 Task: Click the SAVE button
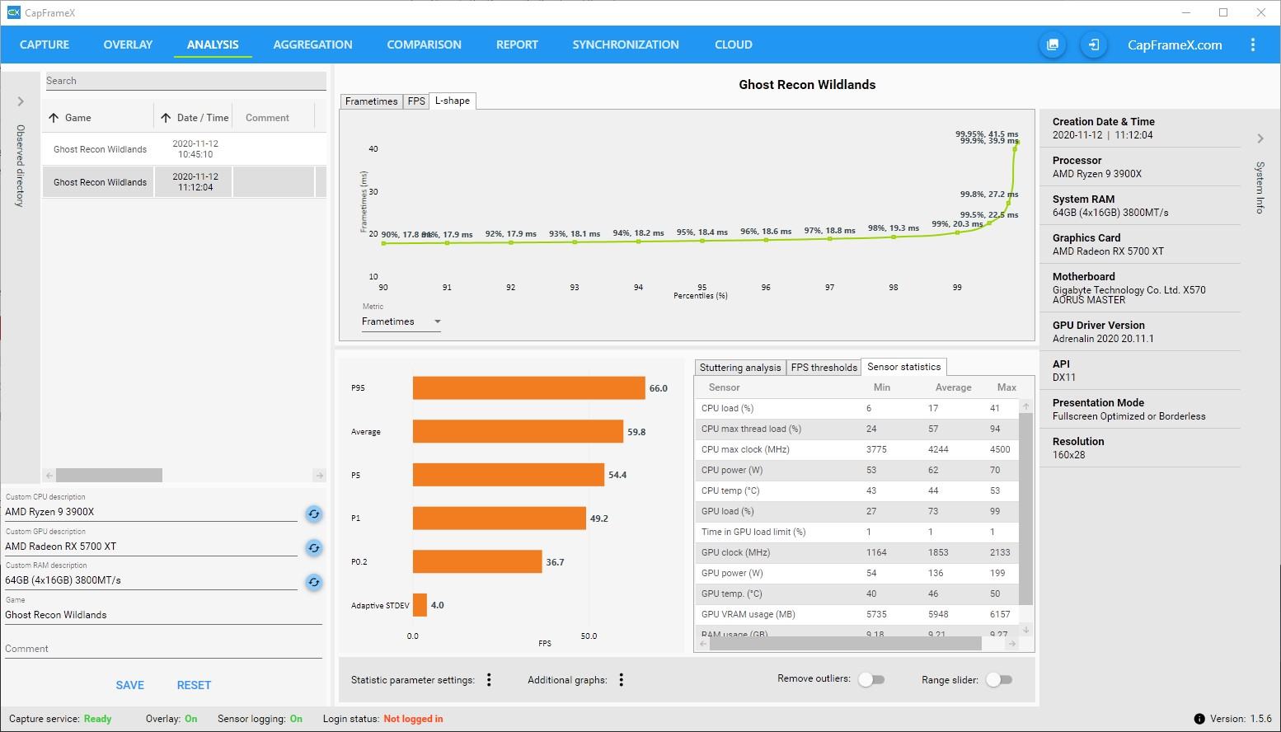pos(129,685)
